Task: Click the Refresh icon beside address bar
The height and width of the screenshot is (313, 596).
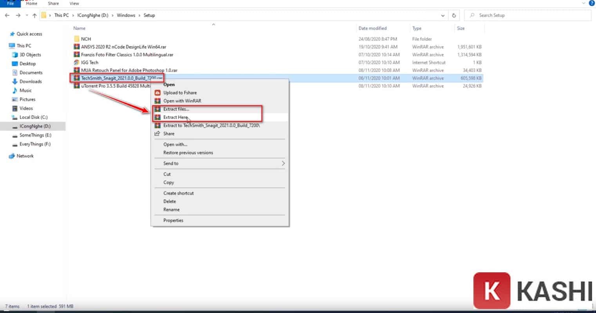Action: pyautogui.click(x=454, y=15)
